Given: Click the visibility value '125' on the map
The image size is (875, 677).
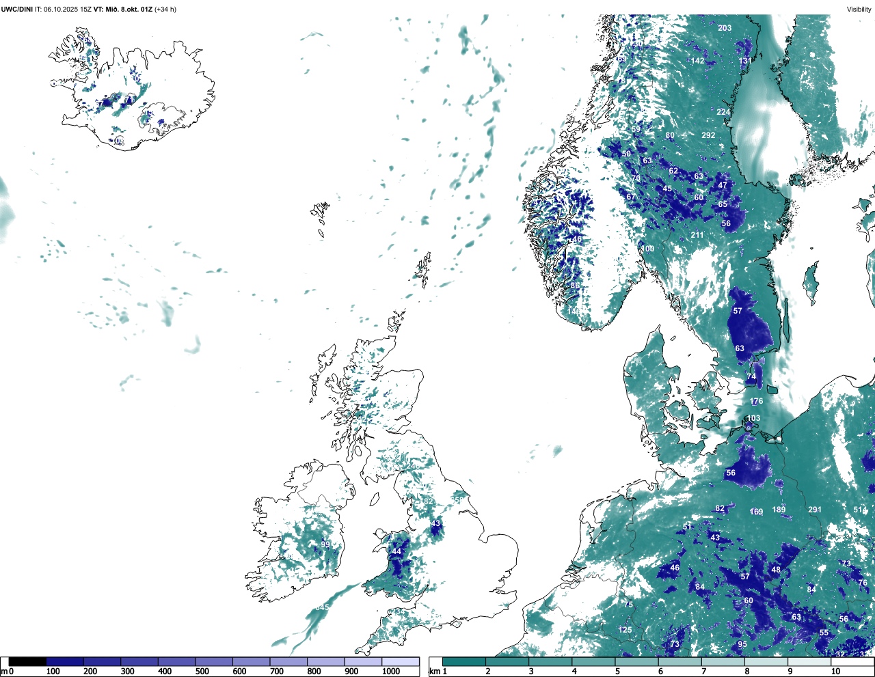Looking at the screenshot, I should (x=625, y=630).
